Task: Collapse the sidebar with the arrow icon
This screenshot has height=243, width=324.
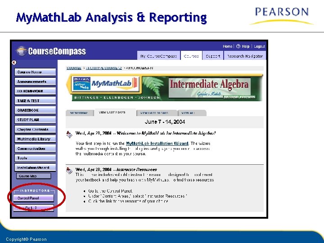Action: click(14, 63)
